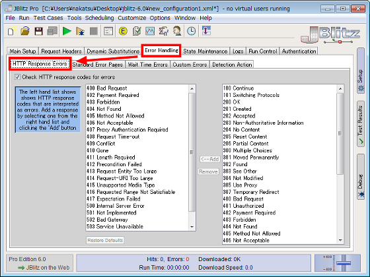Switch to the Logs tab
Image resolution: width=370 pixels, height=277 pixels.
238,51
